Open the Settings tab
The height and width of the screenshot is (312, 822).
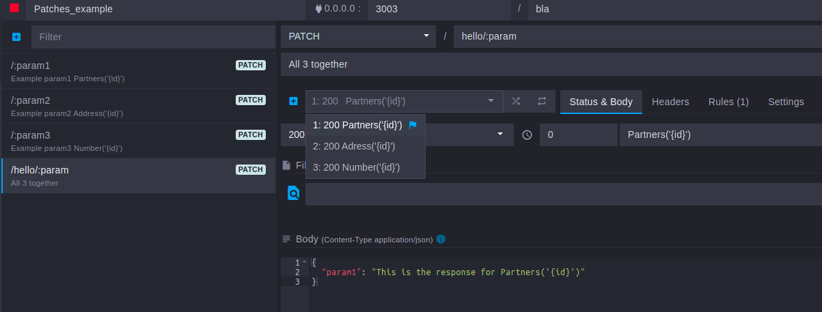click(786, 102)
